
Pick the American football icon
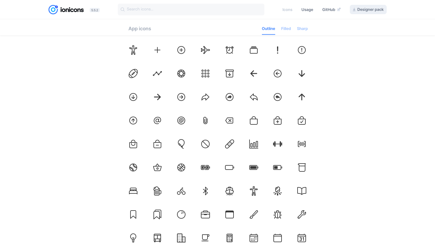point(133,73)
